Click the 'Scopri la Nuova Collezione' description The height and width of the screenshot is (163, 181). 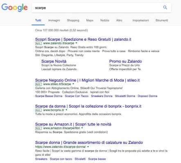click(x=59, y=65)
